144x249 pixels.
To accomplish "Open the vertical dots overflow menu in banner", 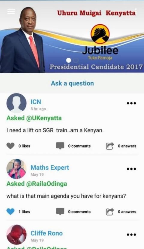I will (136, 11).
